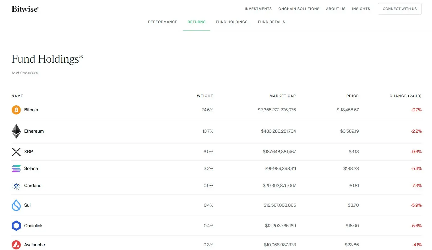Click the Avalanche red icon
This screenshot has height=250, width=432.
(16, 245)
